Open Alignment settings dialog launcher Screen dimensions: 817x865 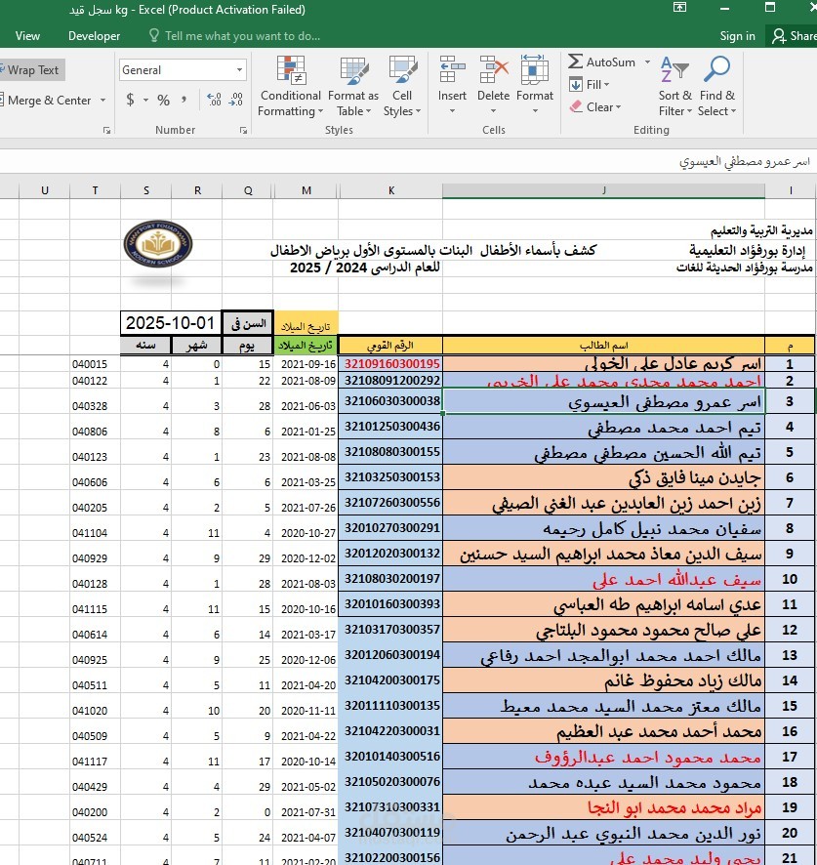[x=106, y=131]
